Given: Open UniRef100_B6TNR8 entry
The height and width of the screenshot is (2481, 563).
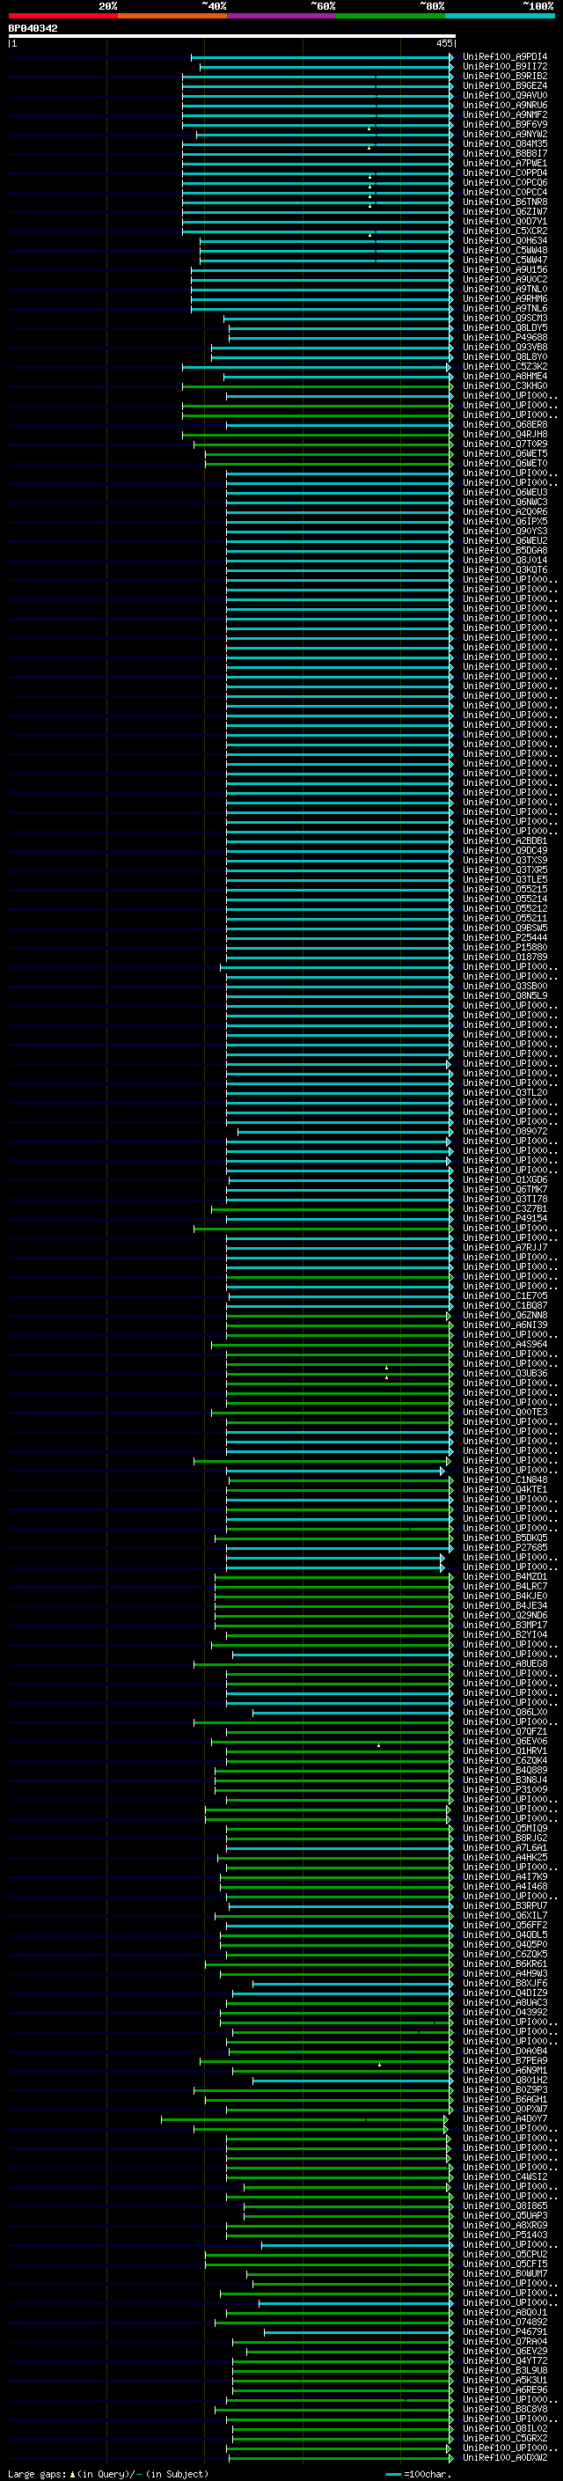Looking at the screenshot, I should click(x=505, y=202).
